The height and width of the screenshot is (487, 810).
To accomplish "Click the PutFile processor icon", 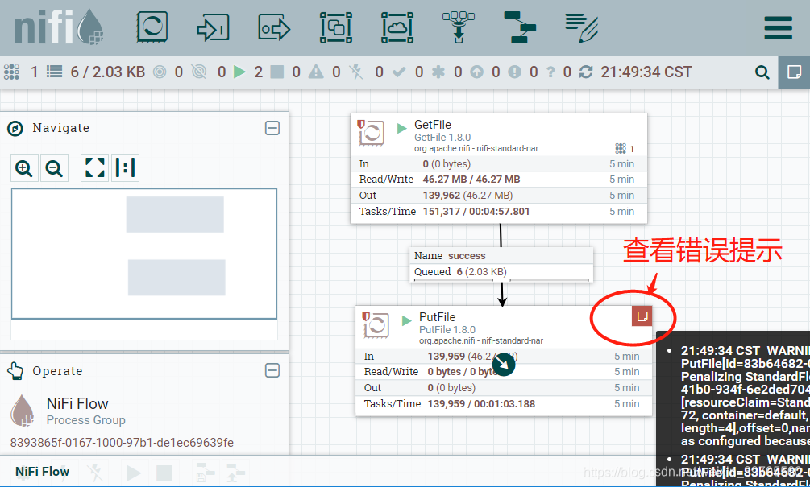I will pyautogui.click(x=376, y=325).
